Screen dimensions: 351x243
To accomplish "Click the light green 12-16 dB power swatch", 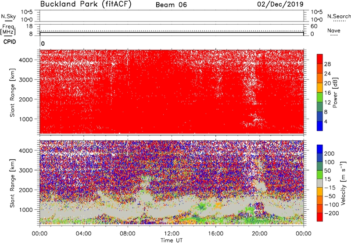I will (320, 97).
